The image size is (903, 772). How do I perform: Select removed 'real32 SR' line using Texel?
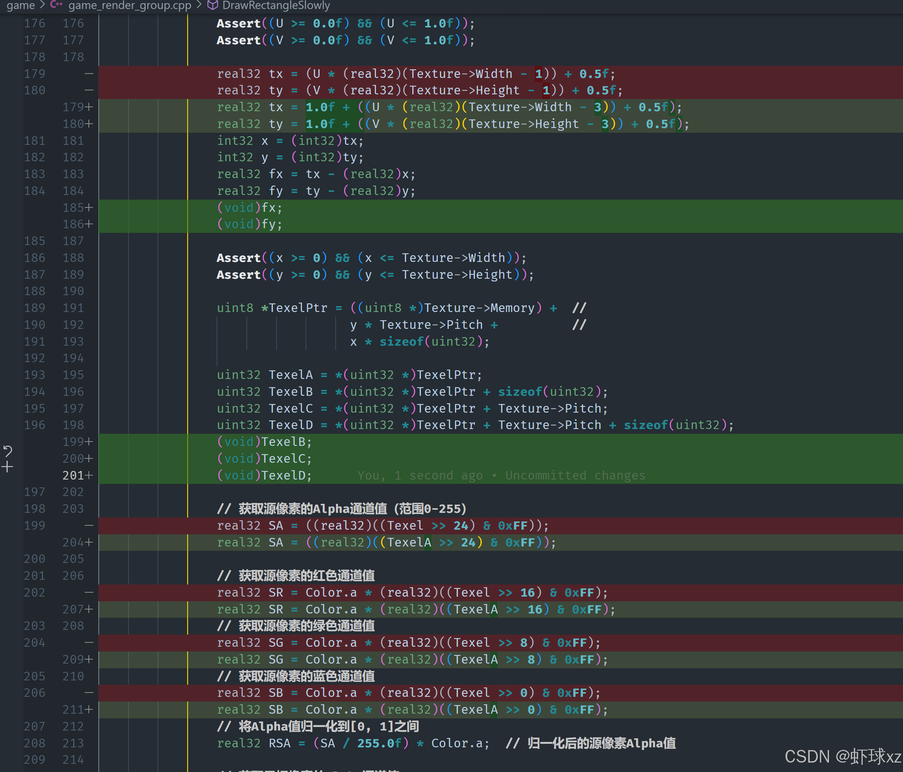coord(412,592)
